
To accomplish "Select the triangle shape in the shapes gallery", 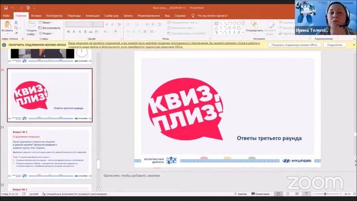I will pyautogui.click(x=216, y=28).
